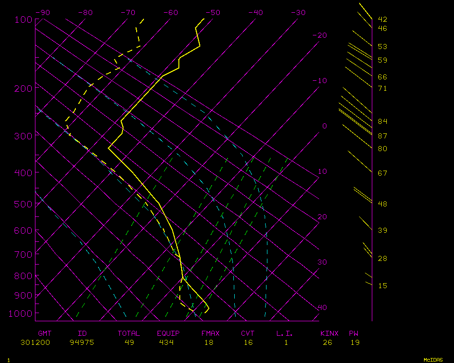454x363 pixels.
Task: Select the 1000 pressure level label
Action: click(x=21, y=314)
